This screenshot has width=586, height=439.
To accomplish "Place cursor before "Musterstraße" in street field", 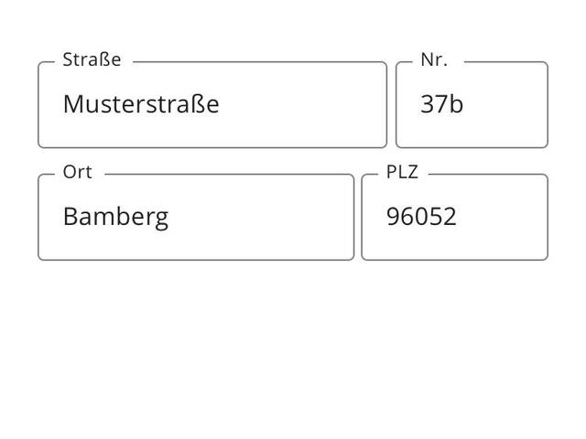I will (62, 104).
